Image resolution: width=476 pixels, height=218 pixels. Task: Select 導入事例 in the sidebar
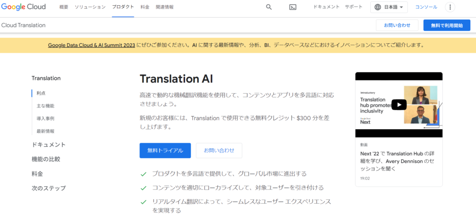pyautogui.click(x=45, y=118)
